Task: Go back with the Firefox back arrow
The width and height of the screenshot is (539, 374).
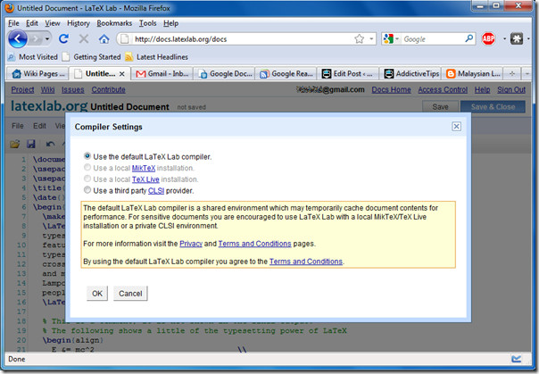Action: coord(18,38)
